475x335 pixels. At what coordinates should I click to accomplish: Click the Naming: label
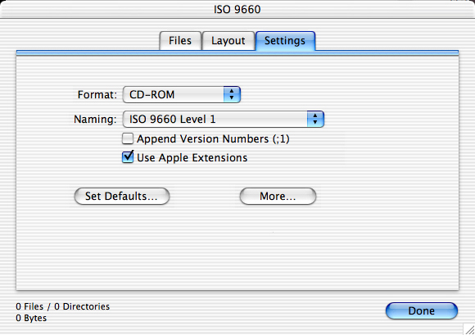point(95,120)
